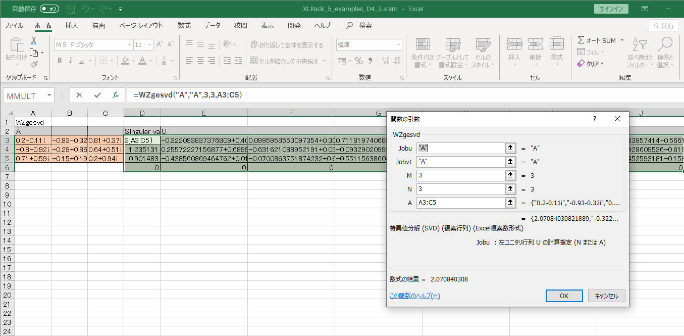The height and width of the screenshot is (336, 684).
Task: Open the 数式 ribbon tab
Action: pyautogui.click(x=184, y=25)
